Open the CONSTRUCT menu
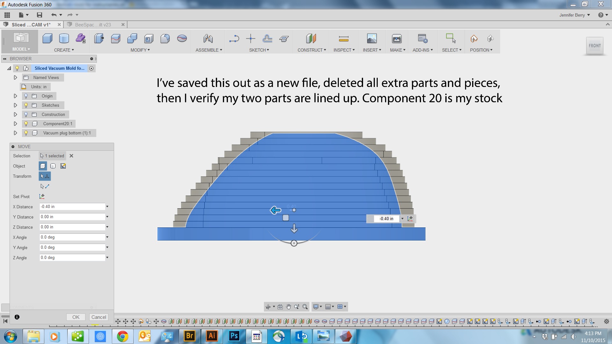The width and height of the screenshot is (612, 344). (x=311, y=50)
